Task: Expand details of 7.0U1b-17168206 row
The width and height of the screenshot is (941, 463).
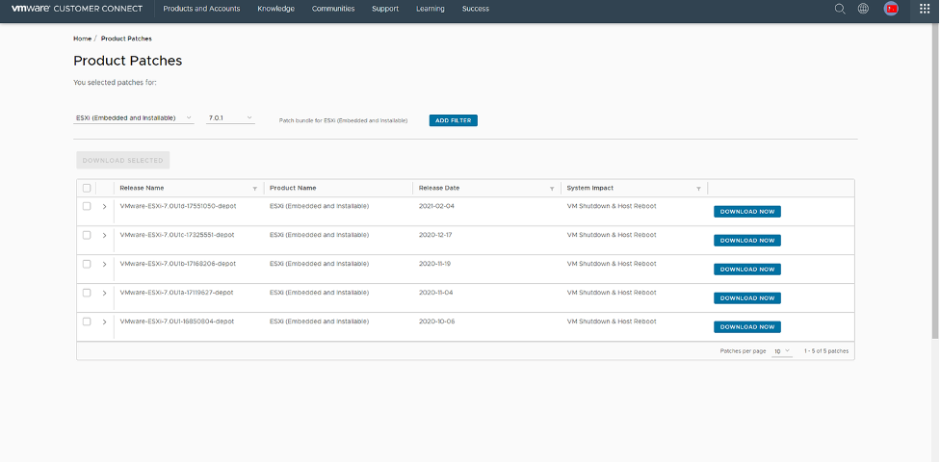Action: tap(104, 264)
